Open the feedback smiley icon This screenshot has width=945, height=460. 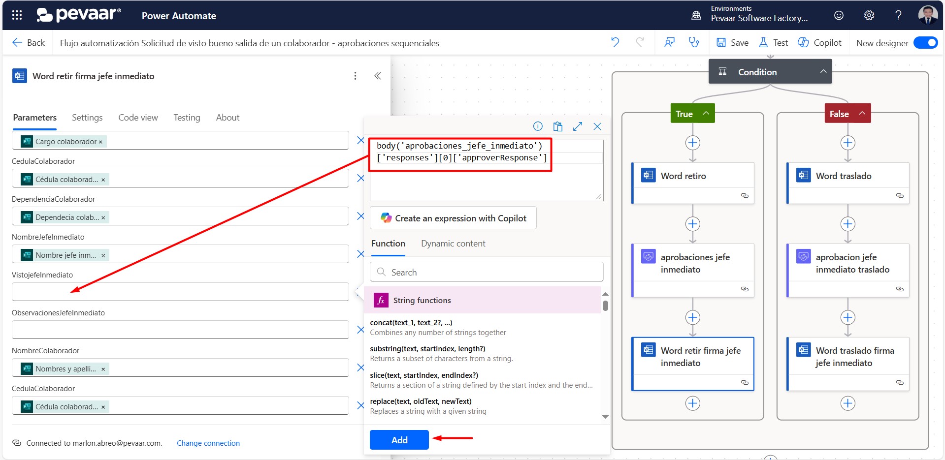(x=839, y=15)
